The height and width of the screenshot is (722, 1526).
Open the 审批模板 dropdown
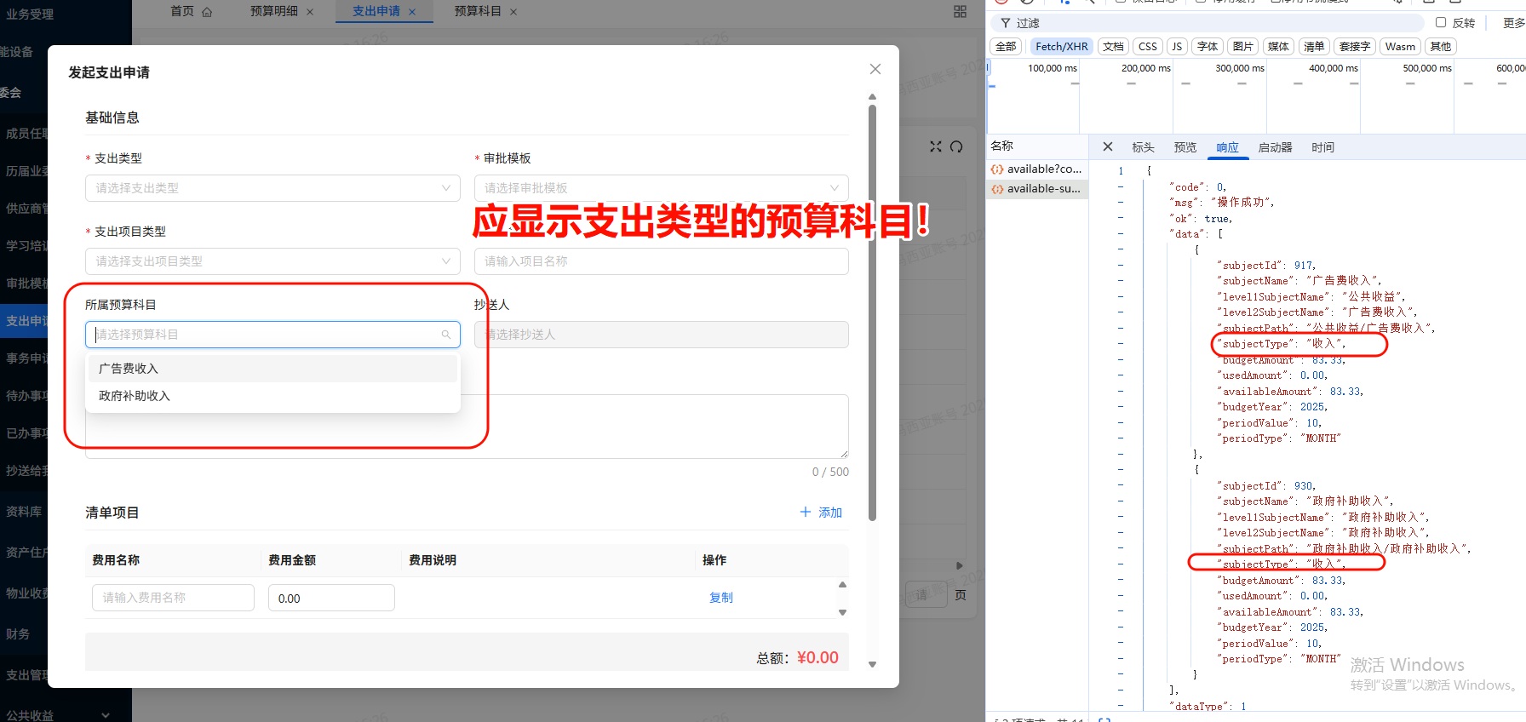(662, 188)
